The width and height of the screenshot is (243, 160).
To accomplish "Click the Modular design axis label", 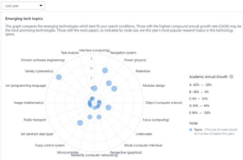I will [154, 85].
